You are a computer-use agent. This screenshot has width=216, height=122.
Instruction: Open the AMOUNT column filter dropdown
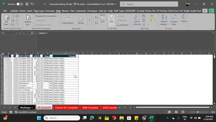pyautogui.click(x=42, y=56)
